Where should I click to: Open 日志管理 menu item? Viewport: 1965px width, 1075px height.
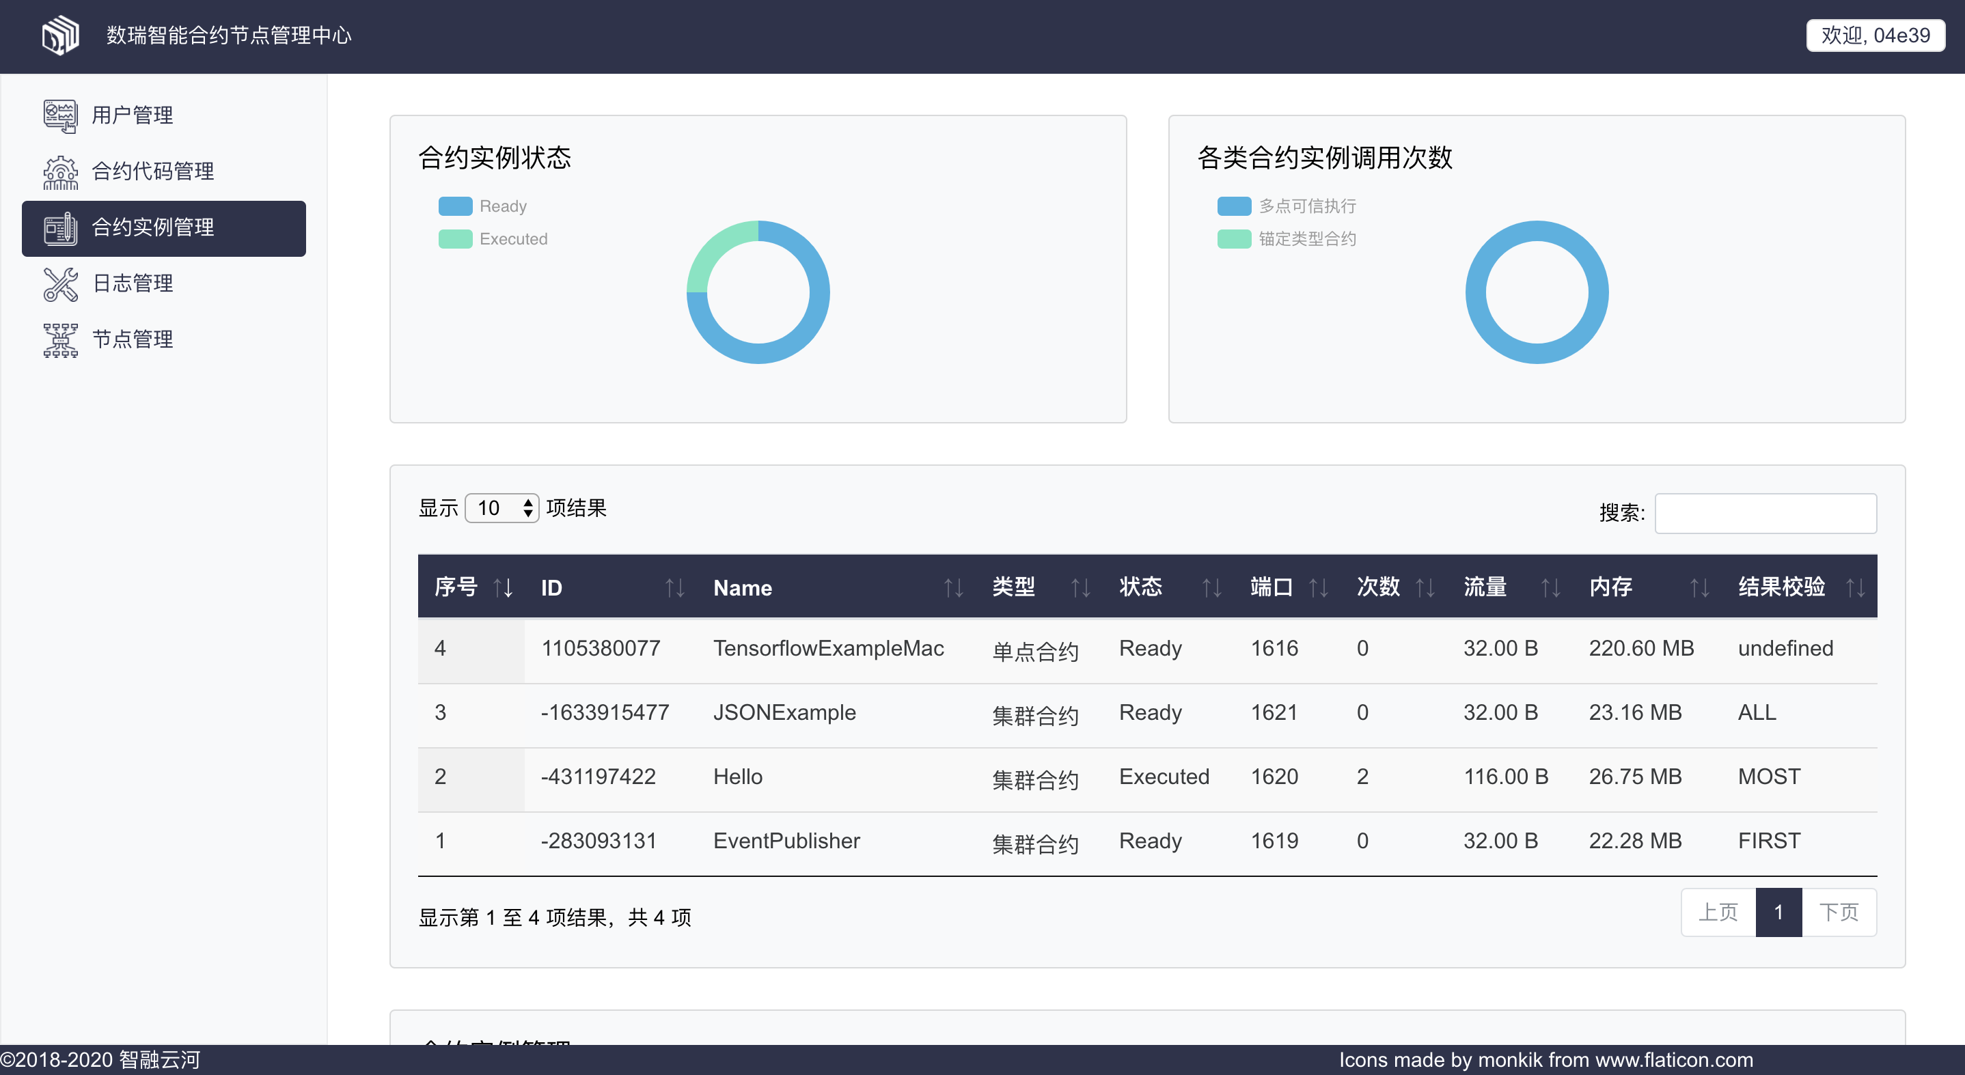(x=133, y=283)
